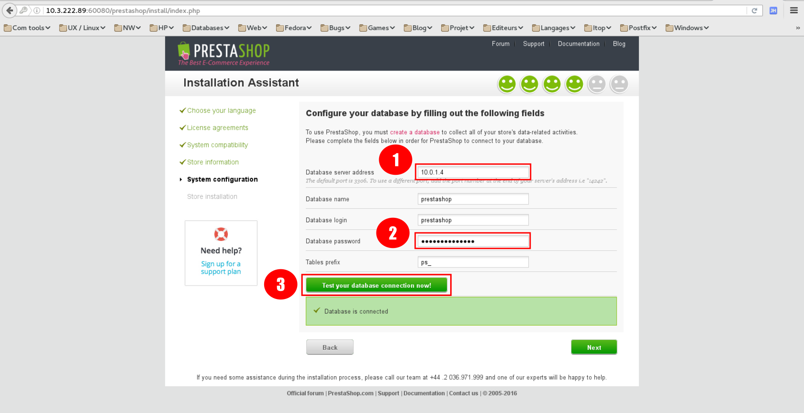The height and width of the screenshot is (413, 804).
Task: Click the site information icon in address bar
Action: [x=37, y=11]
